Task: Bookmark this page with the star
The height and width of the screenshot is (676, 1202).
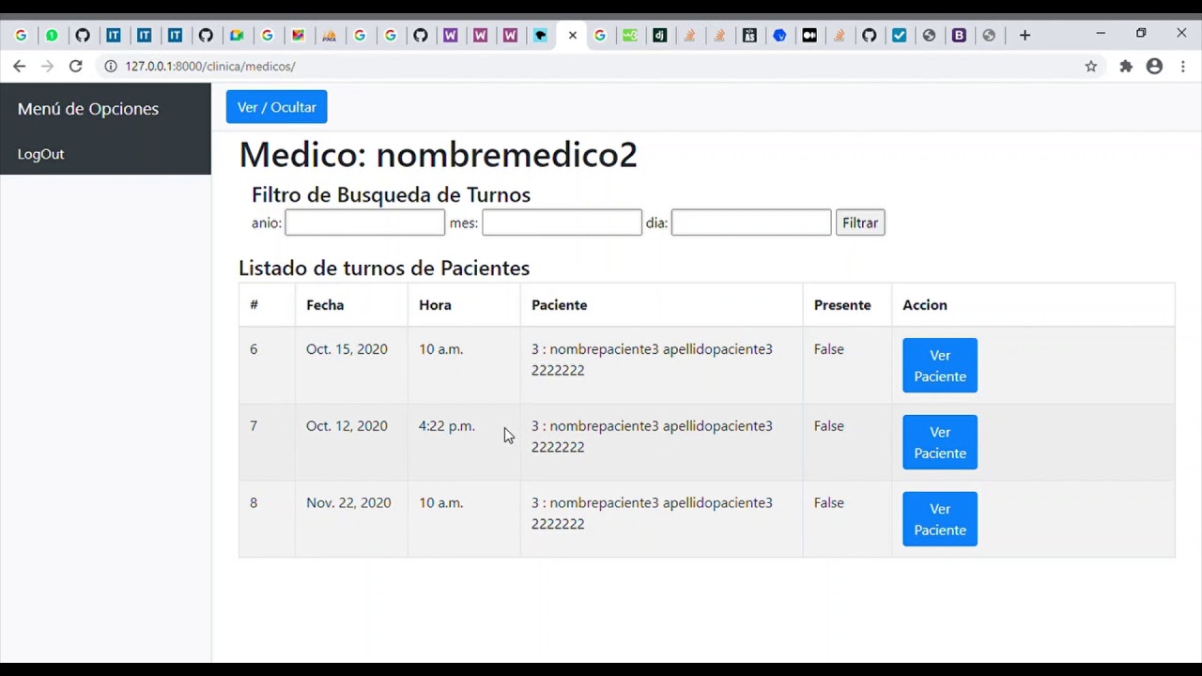Action: tap(1090, 67)
